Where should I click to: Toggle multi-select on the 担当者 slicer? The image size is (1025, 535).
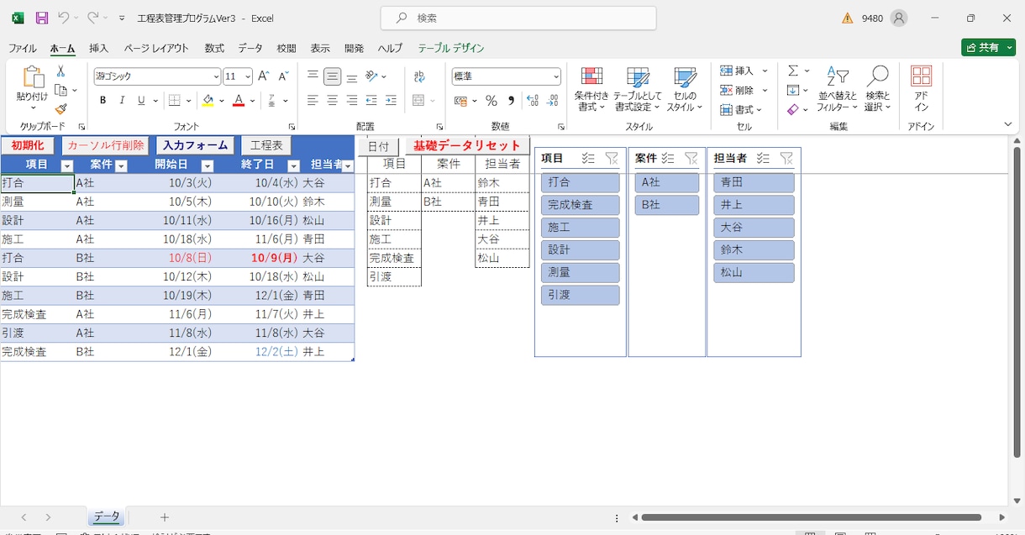tap(763, 158)
